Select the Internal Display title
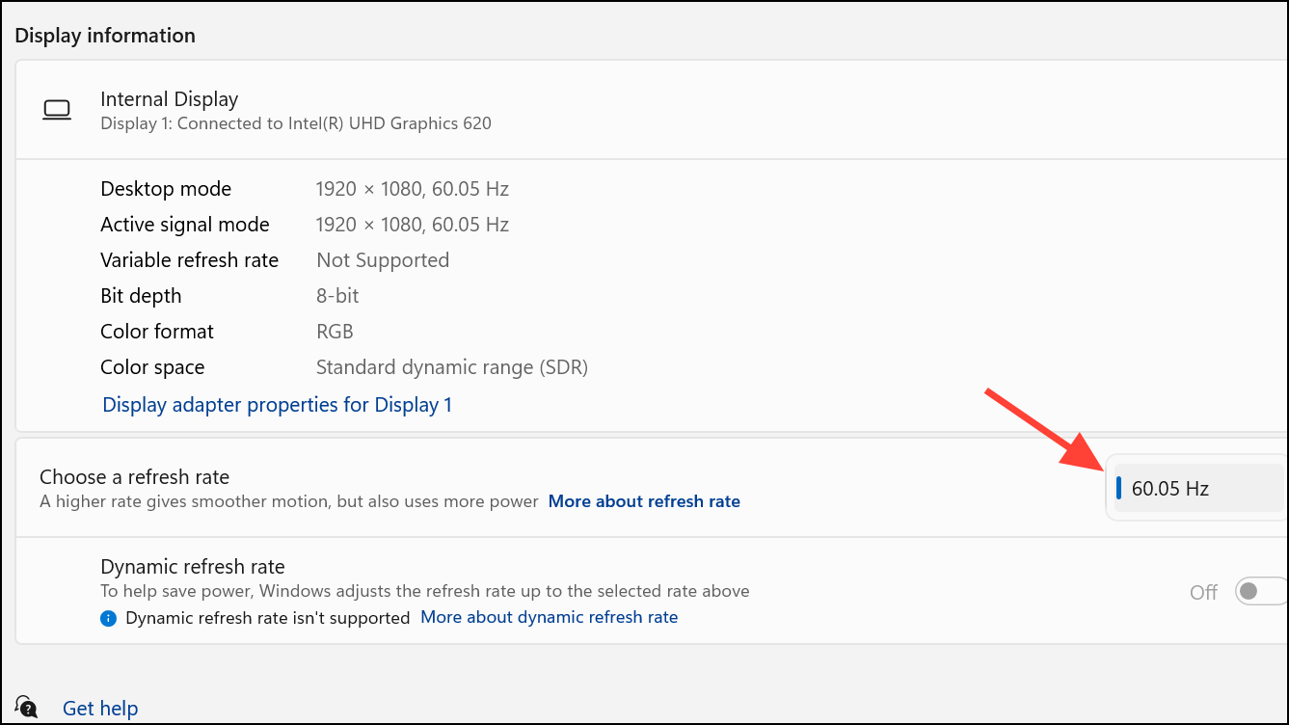The width and height of the screenshot is (1289, 725). click(170, 99)
